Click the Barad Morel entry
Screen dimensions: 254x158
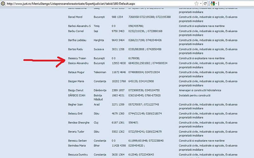coord(75,17)
